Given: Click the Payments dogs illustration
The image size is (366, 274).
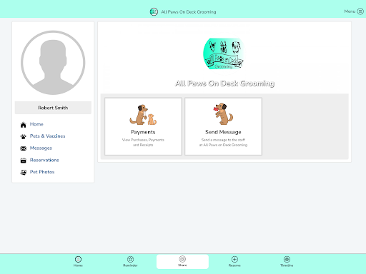Looking at the screenshot, I should click(143, 115).
